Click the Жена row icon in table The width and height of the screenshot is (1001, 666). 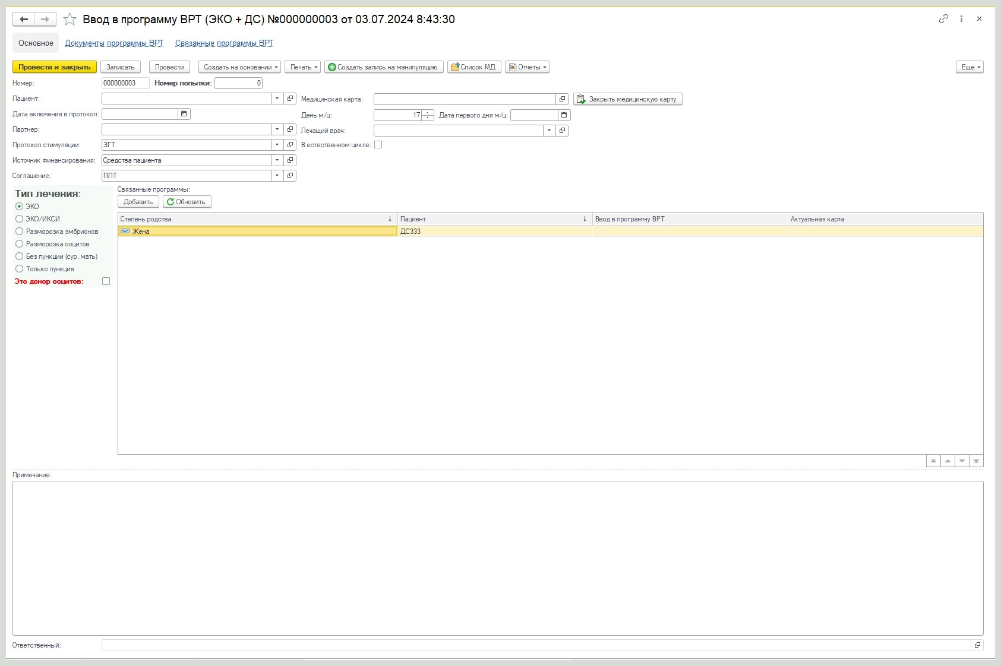point(125,231)
